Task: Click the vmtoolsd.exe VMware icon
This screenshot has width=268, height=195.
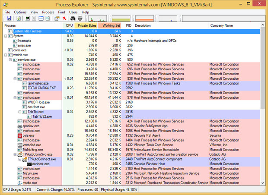Action: pyautogui.click(x=20, y=145)
